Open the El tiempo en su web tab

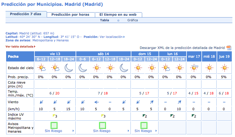tap(119, 15)
